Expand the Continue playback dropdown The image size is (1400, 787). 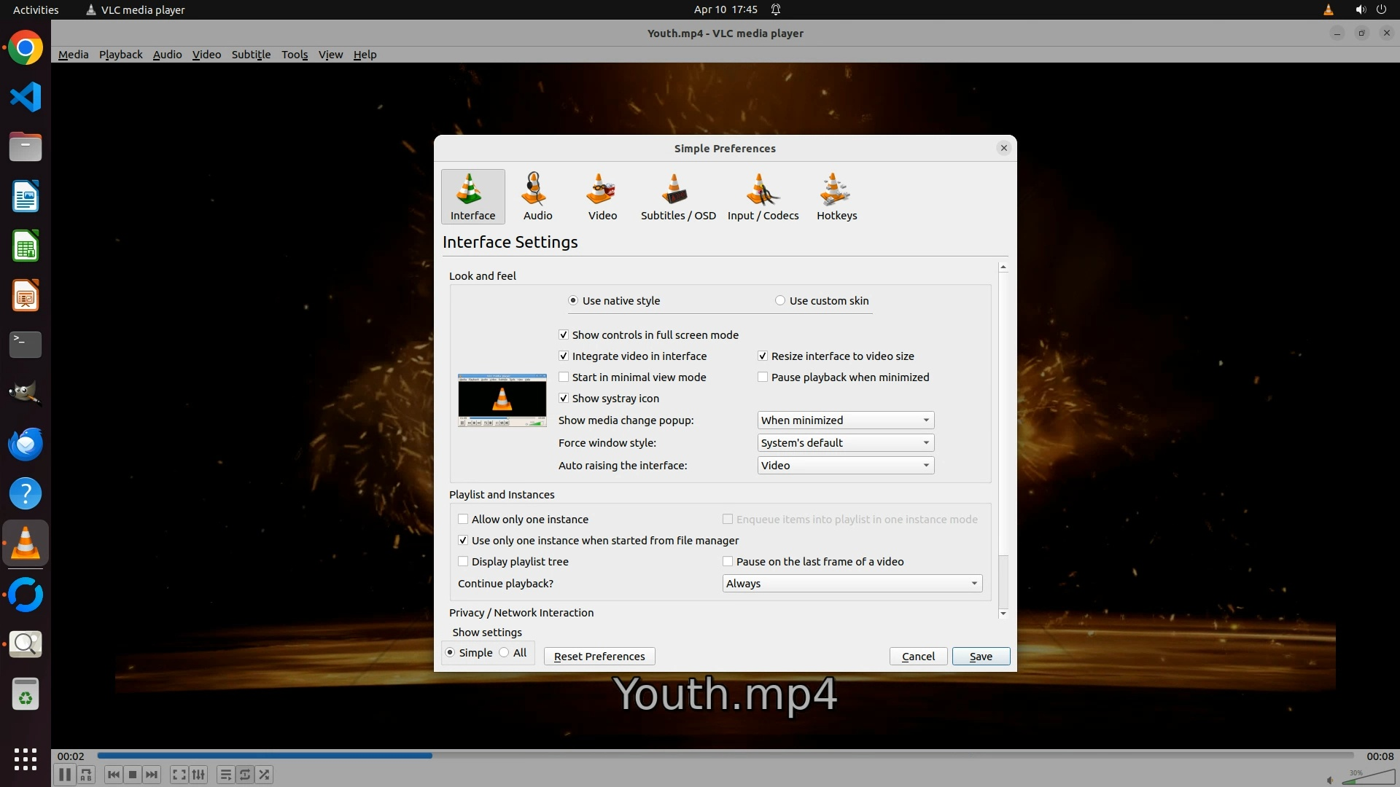(852, 584)
